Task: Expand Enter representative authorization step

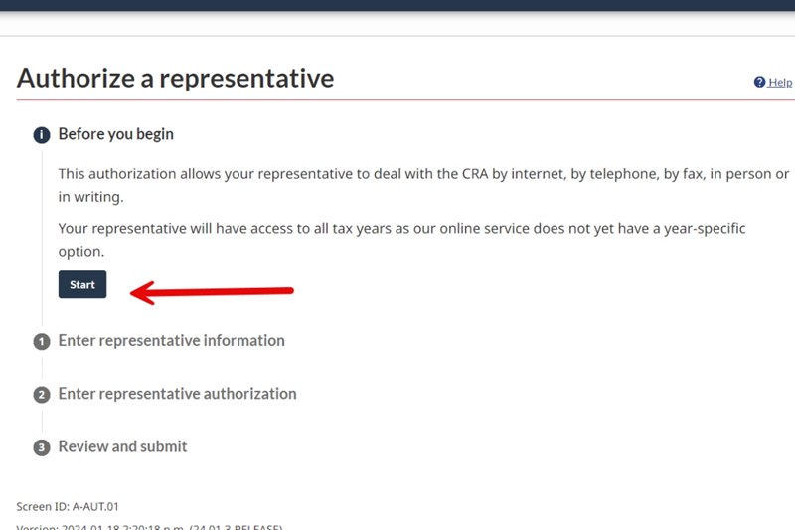Action: tap(177, 394)
